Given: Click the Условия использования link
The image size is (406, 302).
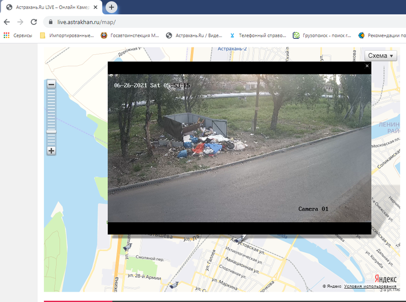Looking at the screenshot, I should click(369, 286).
